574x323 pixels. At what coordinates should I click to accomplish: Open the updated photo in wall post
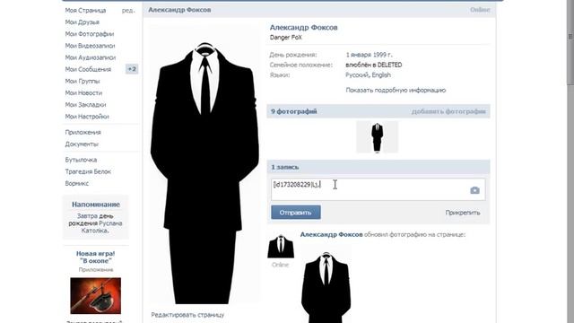coord(326,284)
